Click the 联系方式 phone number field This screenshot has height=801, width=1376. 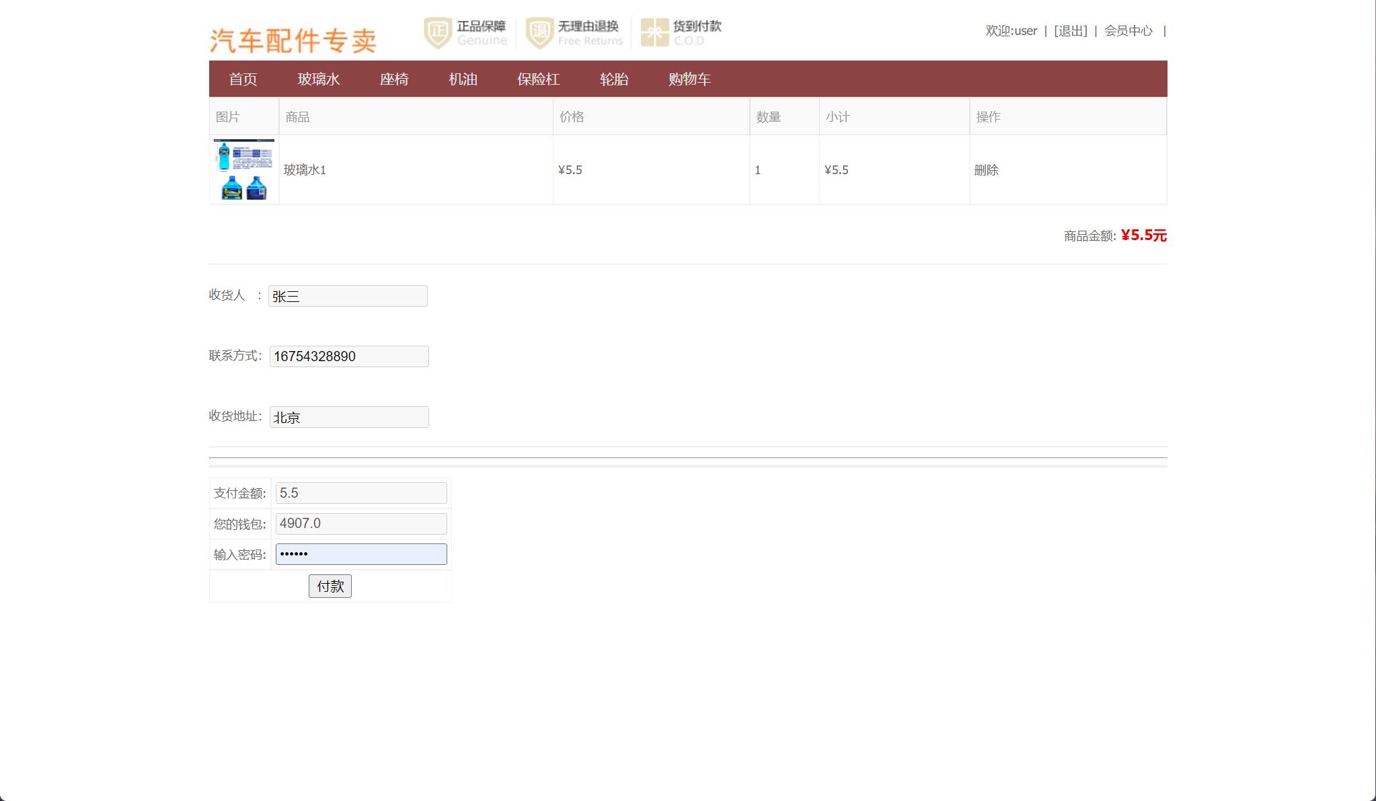(x=349, y=356)
